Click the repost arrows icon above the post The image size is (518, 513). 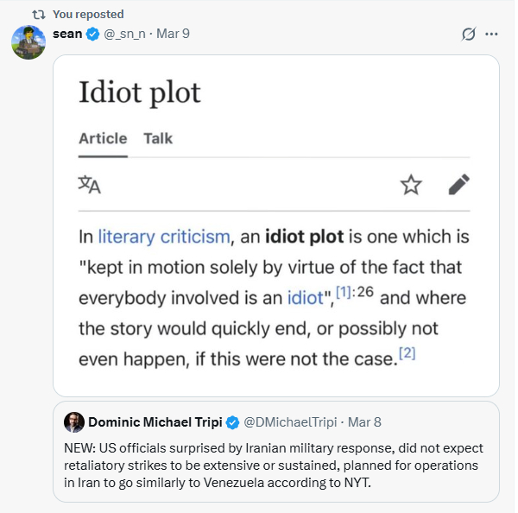pos(38,14)
